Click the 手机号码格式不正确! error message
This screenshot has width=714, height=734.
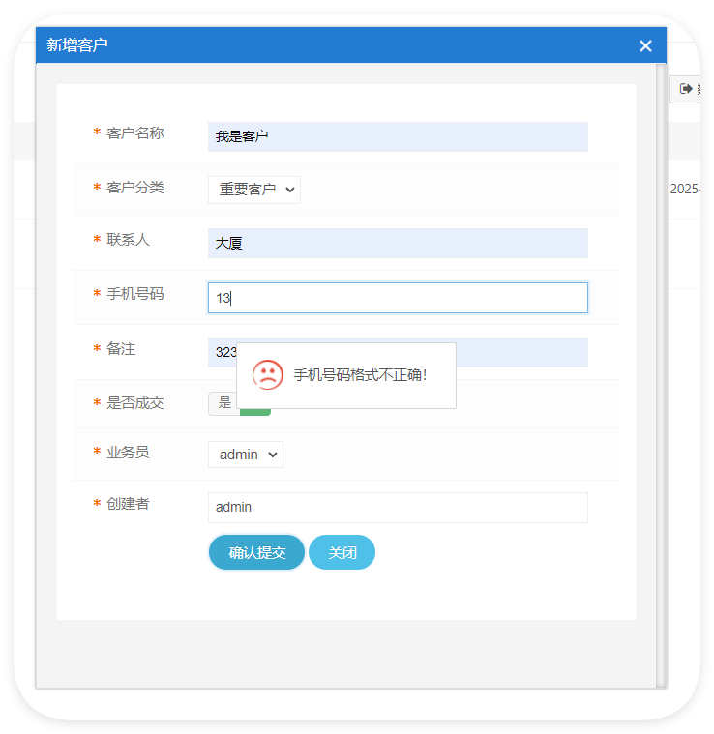pos(360,375)
